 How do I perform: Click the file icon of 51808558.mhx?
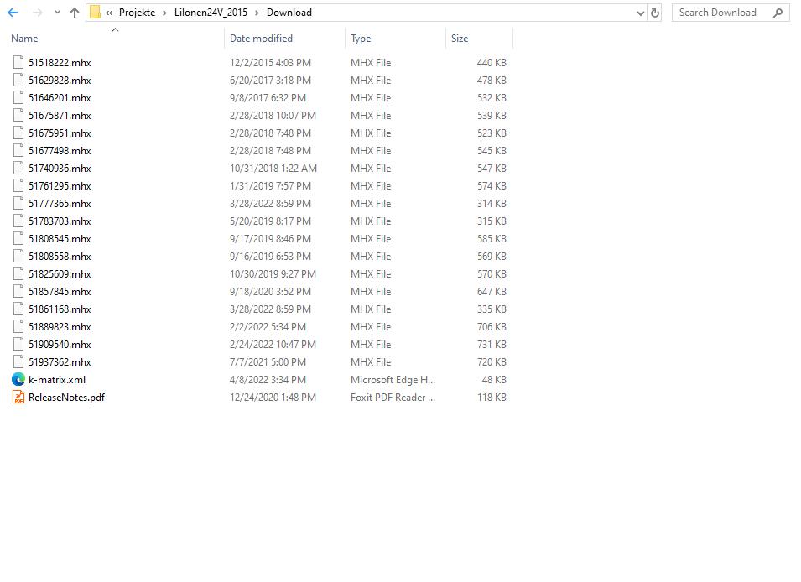tap(18, 257)
